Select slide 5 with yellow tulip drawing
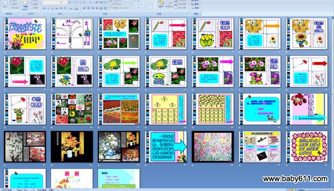Screen dimensions: 334x191 [x=213, y=34]
